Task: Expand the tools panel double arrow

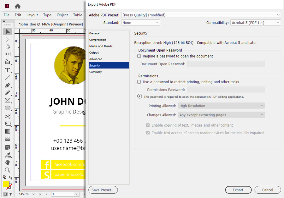Action: point(4,21)
